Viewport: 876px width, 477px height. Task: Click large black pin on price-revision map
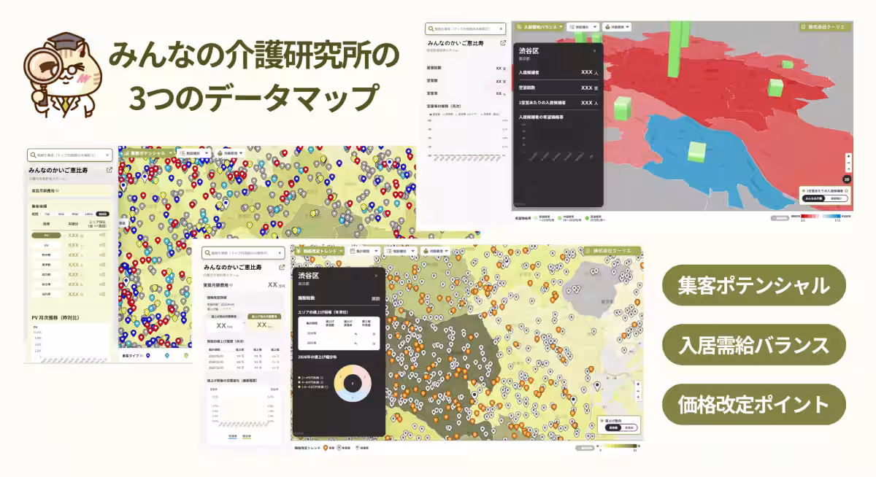point(597,387)
